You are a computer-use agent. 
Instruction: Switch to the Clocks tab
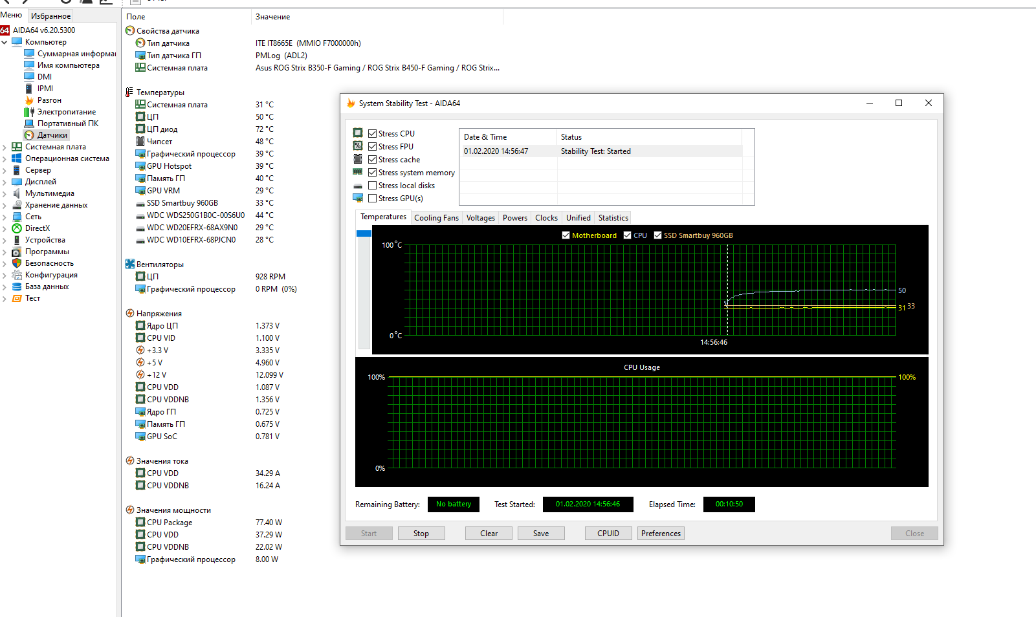[546, 218]
